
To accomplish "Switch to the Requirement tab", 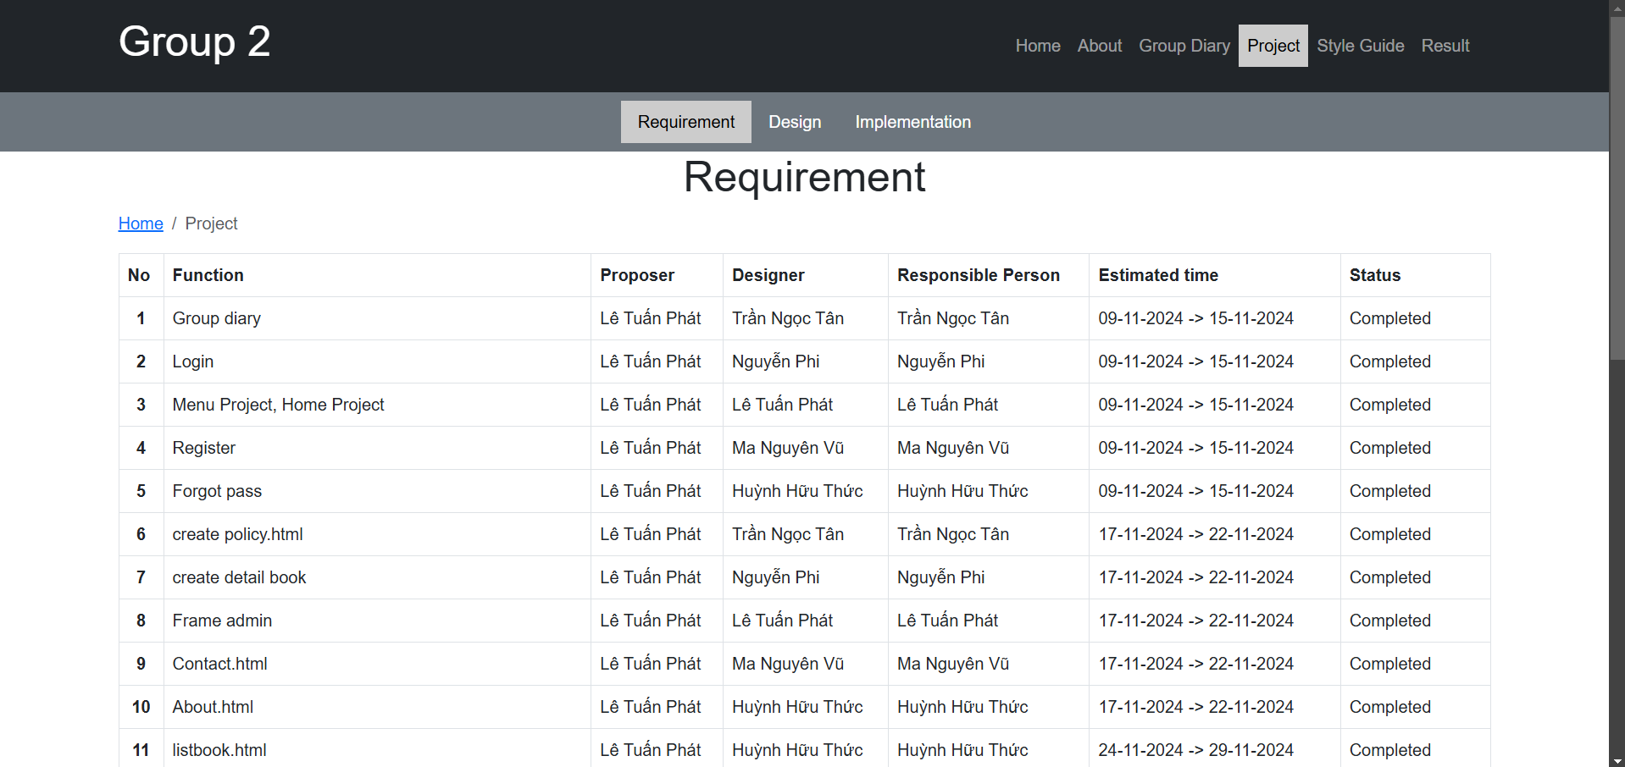I will pos(685,122).
